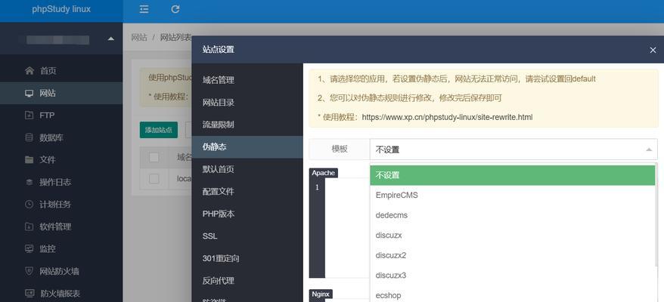This screenshot has height=302, width=664.
Task: Select dedecms template option
Action: click(x=513, y=215)
